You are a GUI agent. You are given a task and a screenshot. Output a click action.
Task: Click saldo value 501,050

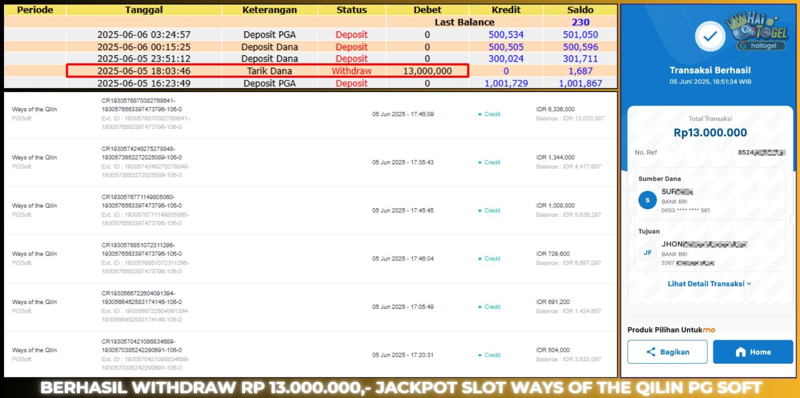pyautogui.click(x=580, y=35)
